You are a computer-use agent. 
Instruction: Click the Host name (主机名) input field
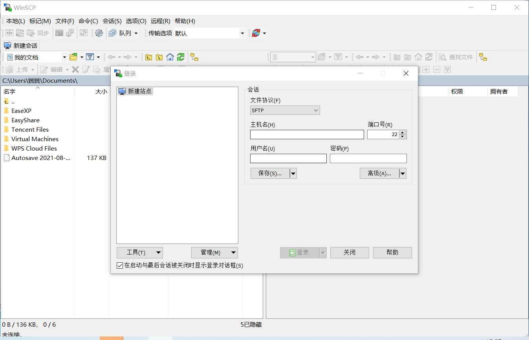click(307, 135)
